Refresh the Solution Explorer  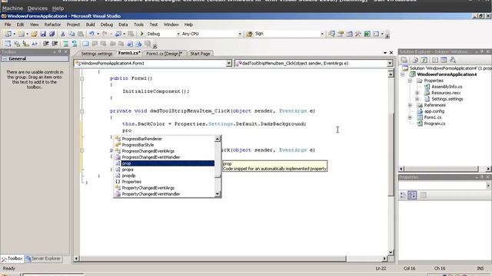424,60
